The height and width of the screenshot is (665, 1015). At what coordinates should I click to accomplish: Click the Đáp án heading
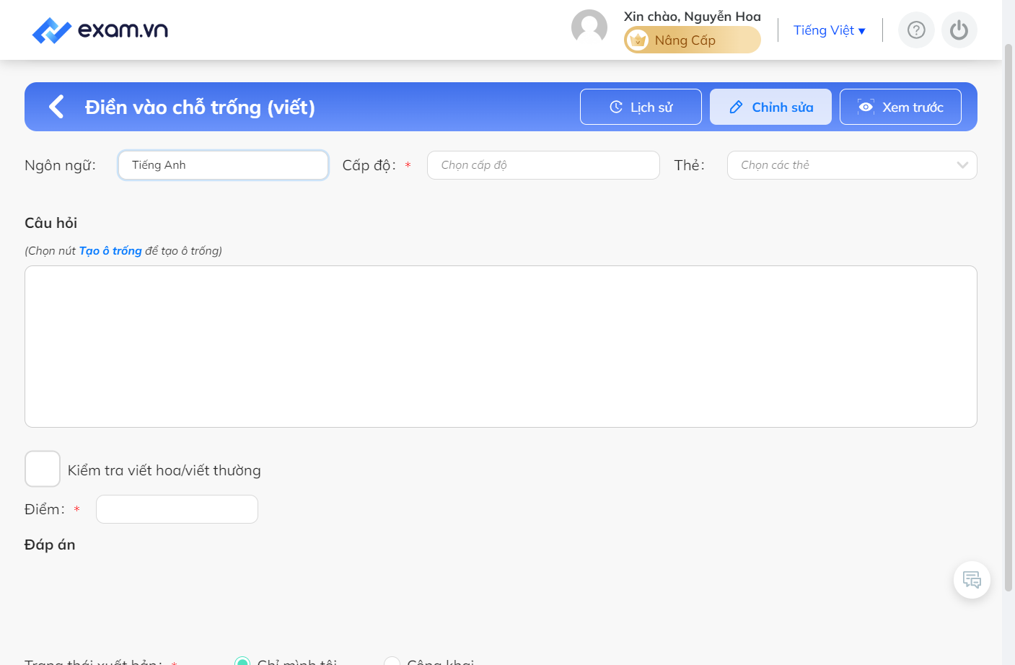click(50, 545)
